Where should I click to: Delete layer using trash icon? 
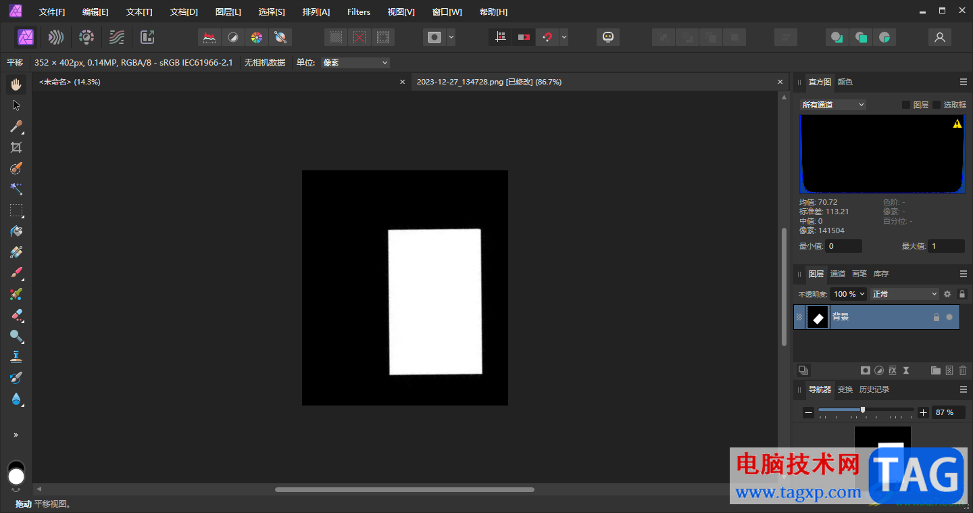coord(963,370)
